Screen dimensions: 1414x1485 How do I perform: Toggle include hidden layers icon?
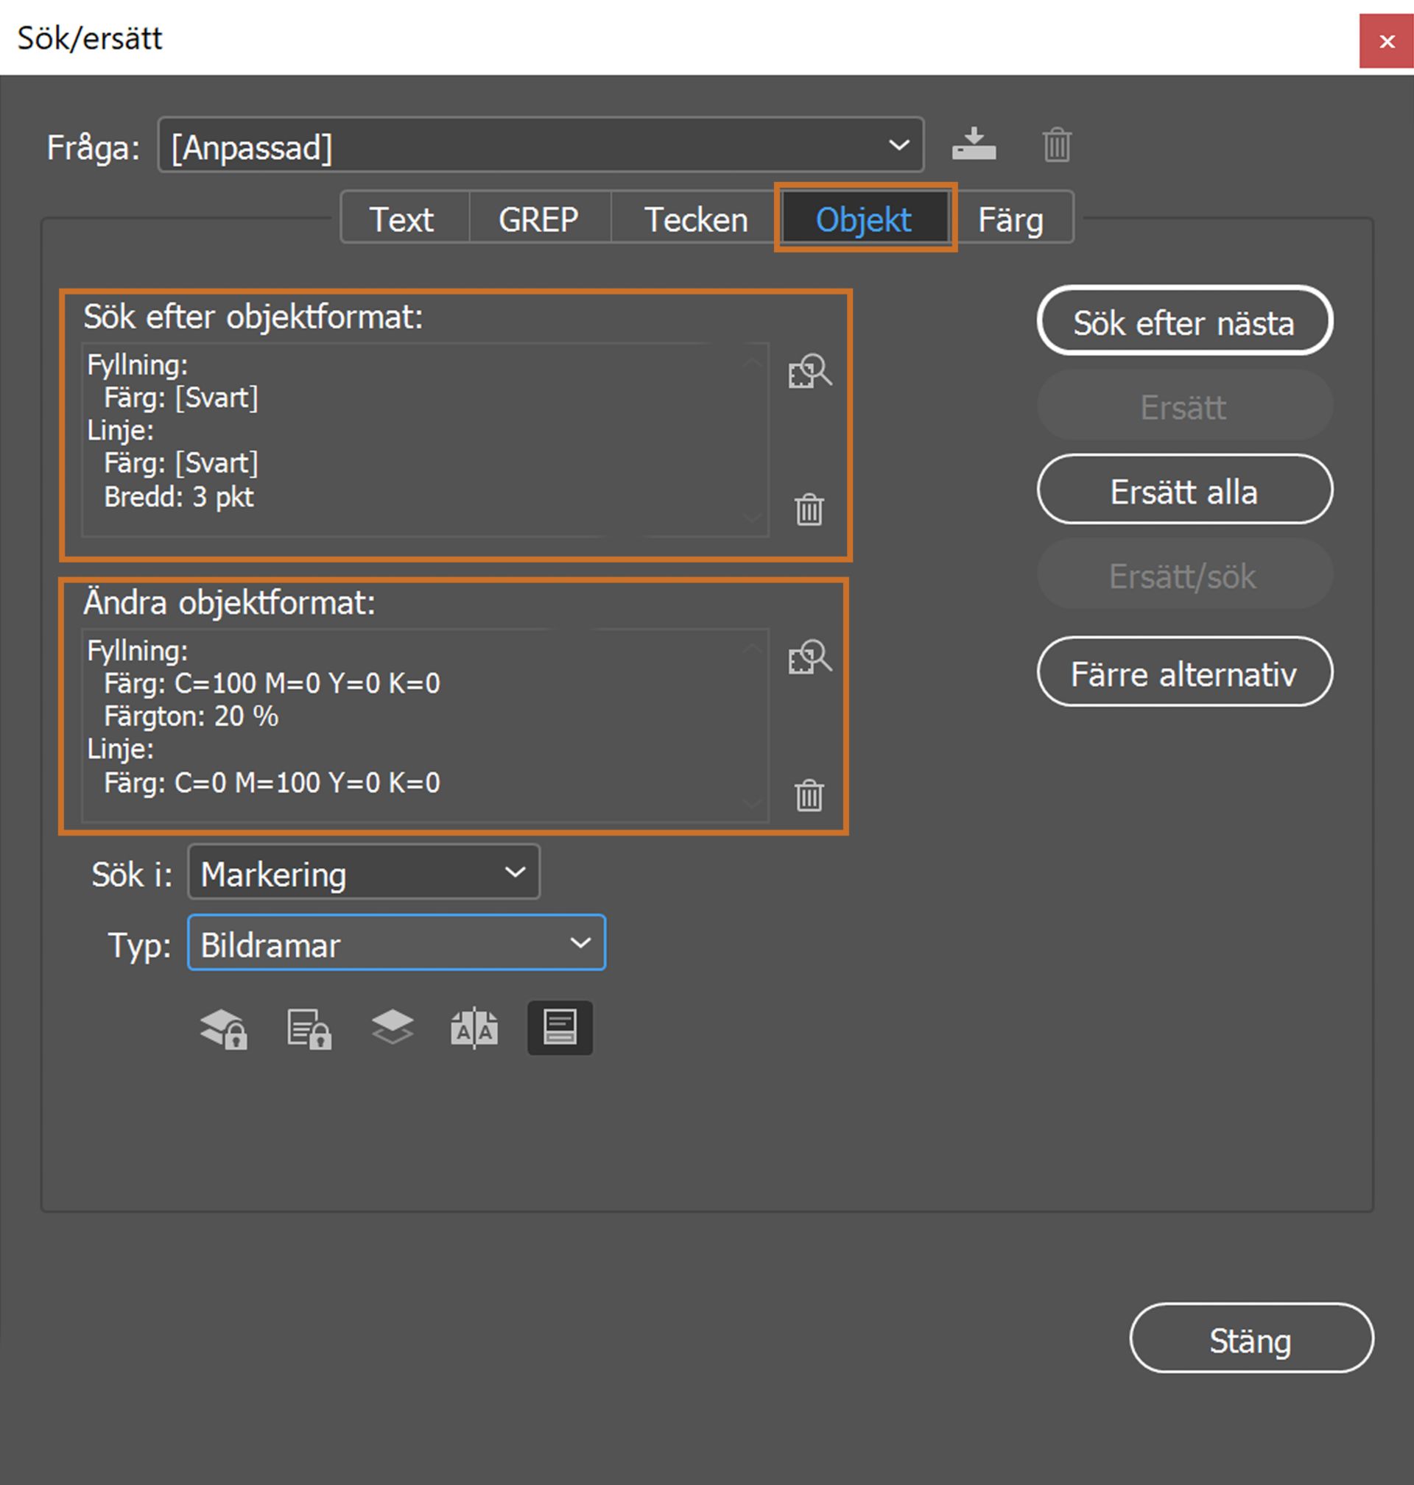click(x=393, y=1027)
